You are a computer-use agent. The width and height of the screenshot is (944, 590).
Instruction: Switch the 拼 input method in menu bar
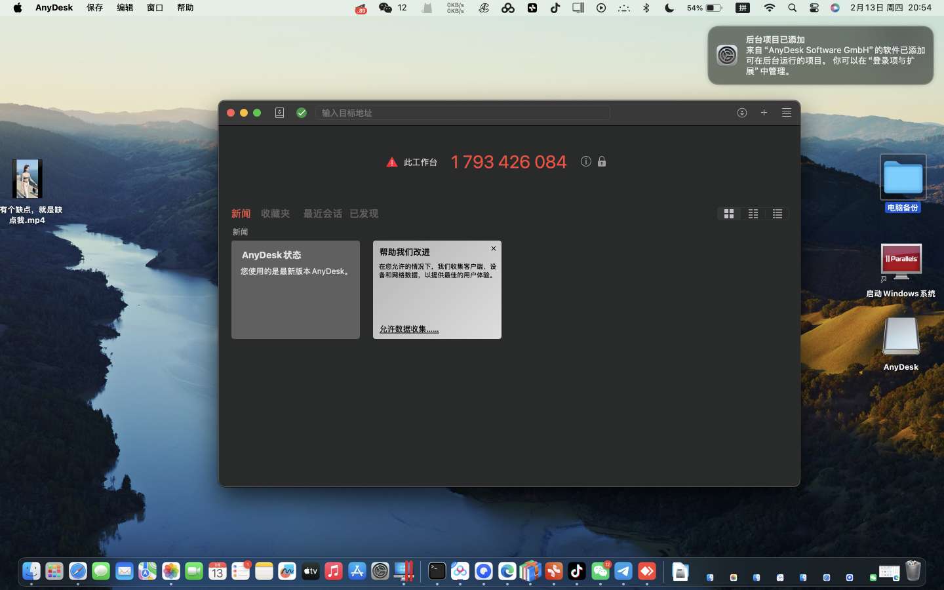(x=743, y=8)
